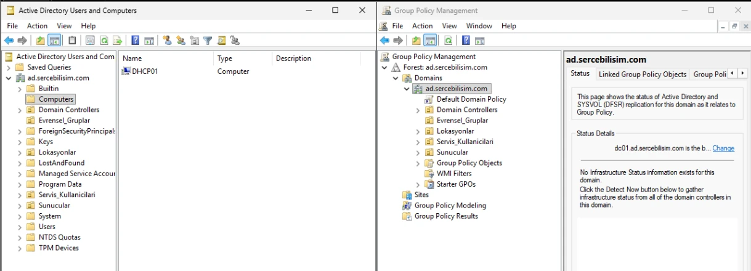Click Back arrow in Group Policy Management toolbar
The height and width of the screenshot is (271, 751).
pos(384,41)
